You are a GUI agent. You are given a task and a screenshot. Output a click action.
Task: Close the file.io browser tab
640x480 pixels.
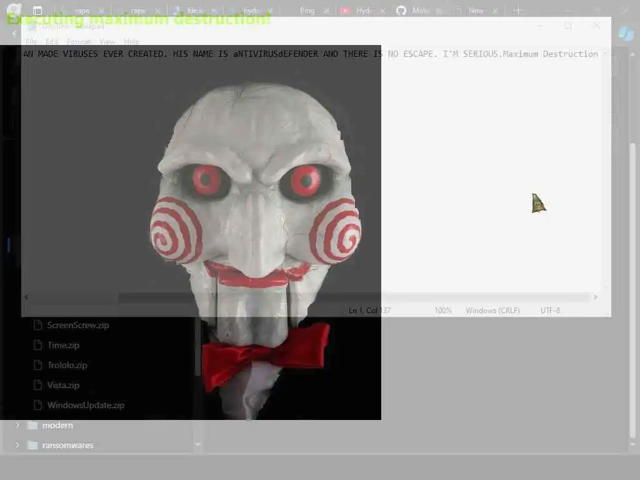(214, 11)
